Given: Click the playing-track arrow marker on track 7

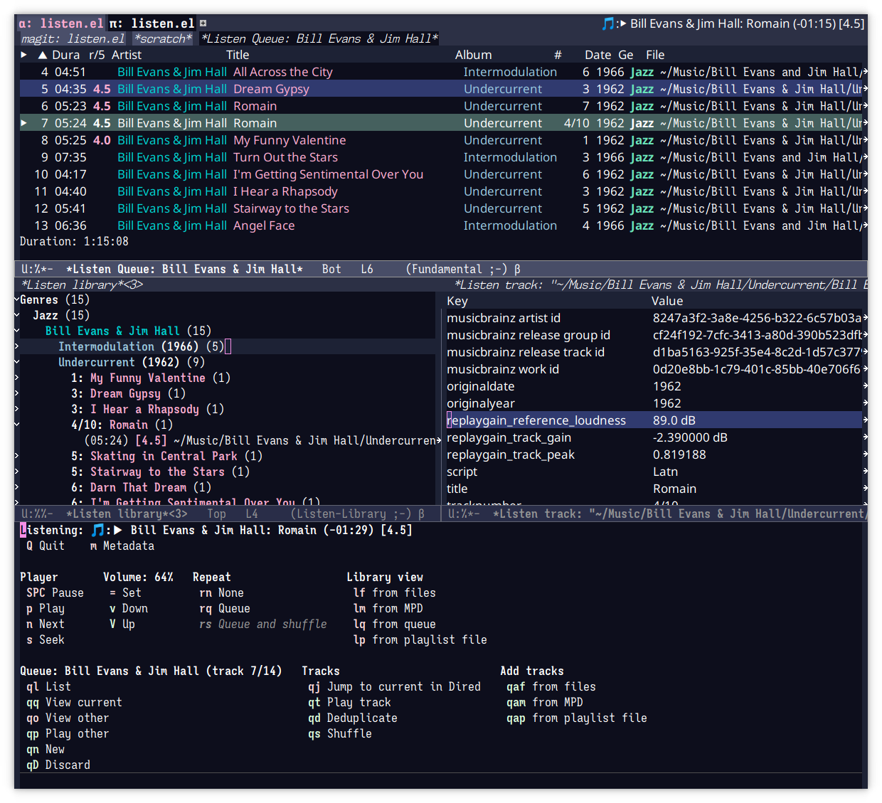Looking at the screenshot, I should pos(23,122).
